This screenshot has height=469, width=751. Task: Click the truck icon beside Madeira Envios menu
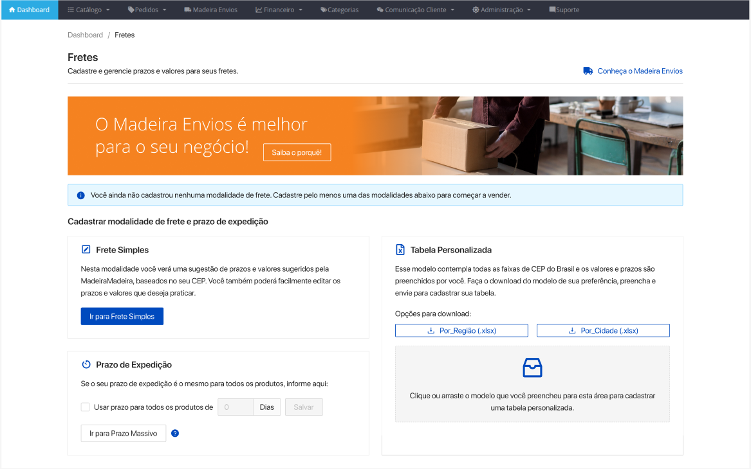[x=188, y=10]
